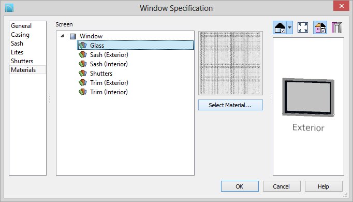Go to the Shutters panel

(x=22, y=61)
